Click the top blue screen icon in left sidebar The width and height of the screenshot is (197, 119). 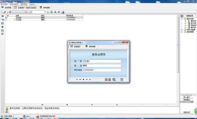pyautogui.click(x=2, y=16)
